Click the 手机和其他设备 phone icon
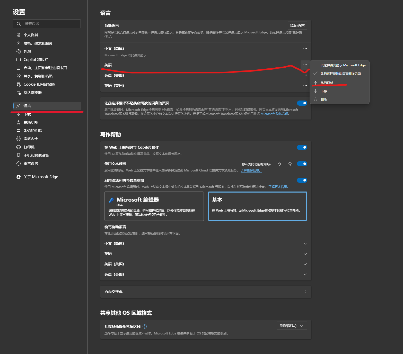Image resolution: width=403 pixels, height=354 pixels. click(19, 155)
